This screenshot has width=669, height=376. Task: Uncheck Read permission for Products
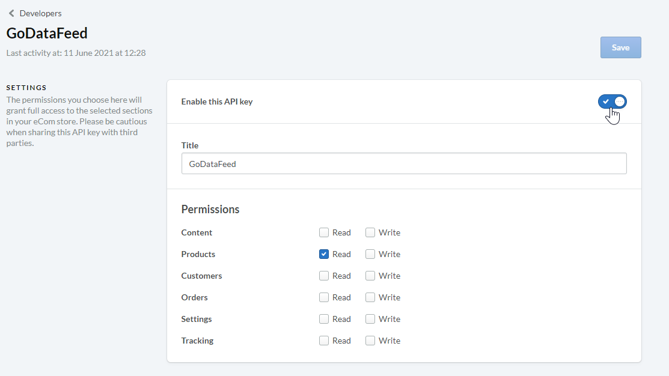point(324,254)
